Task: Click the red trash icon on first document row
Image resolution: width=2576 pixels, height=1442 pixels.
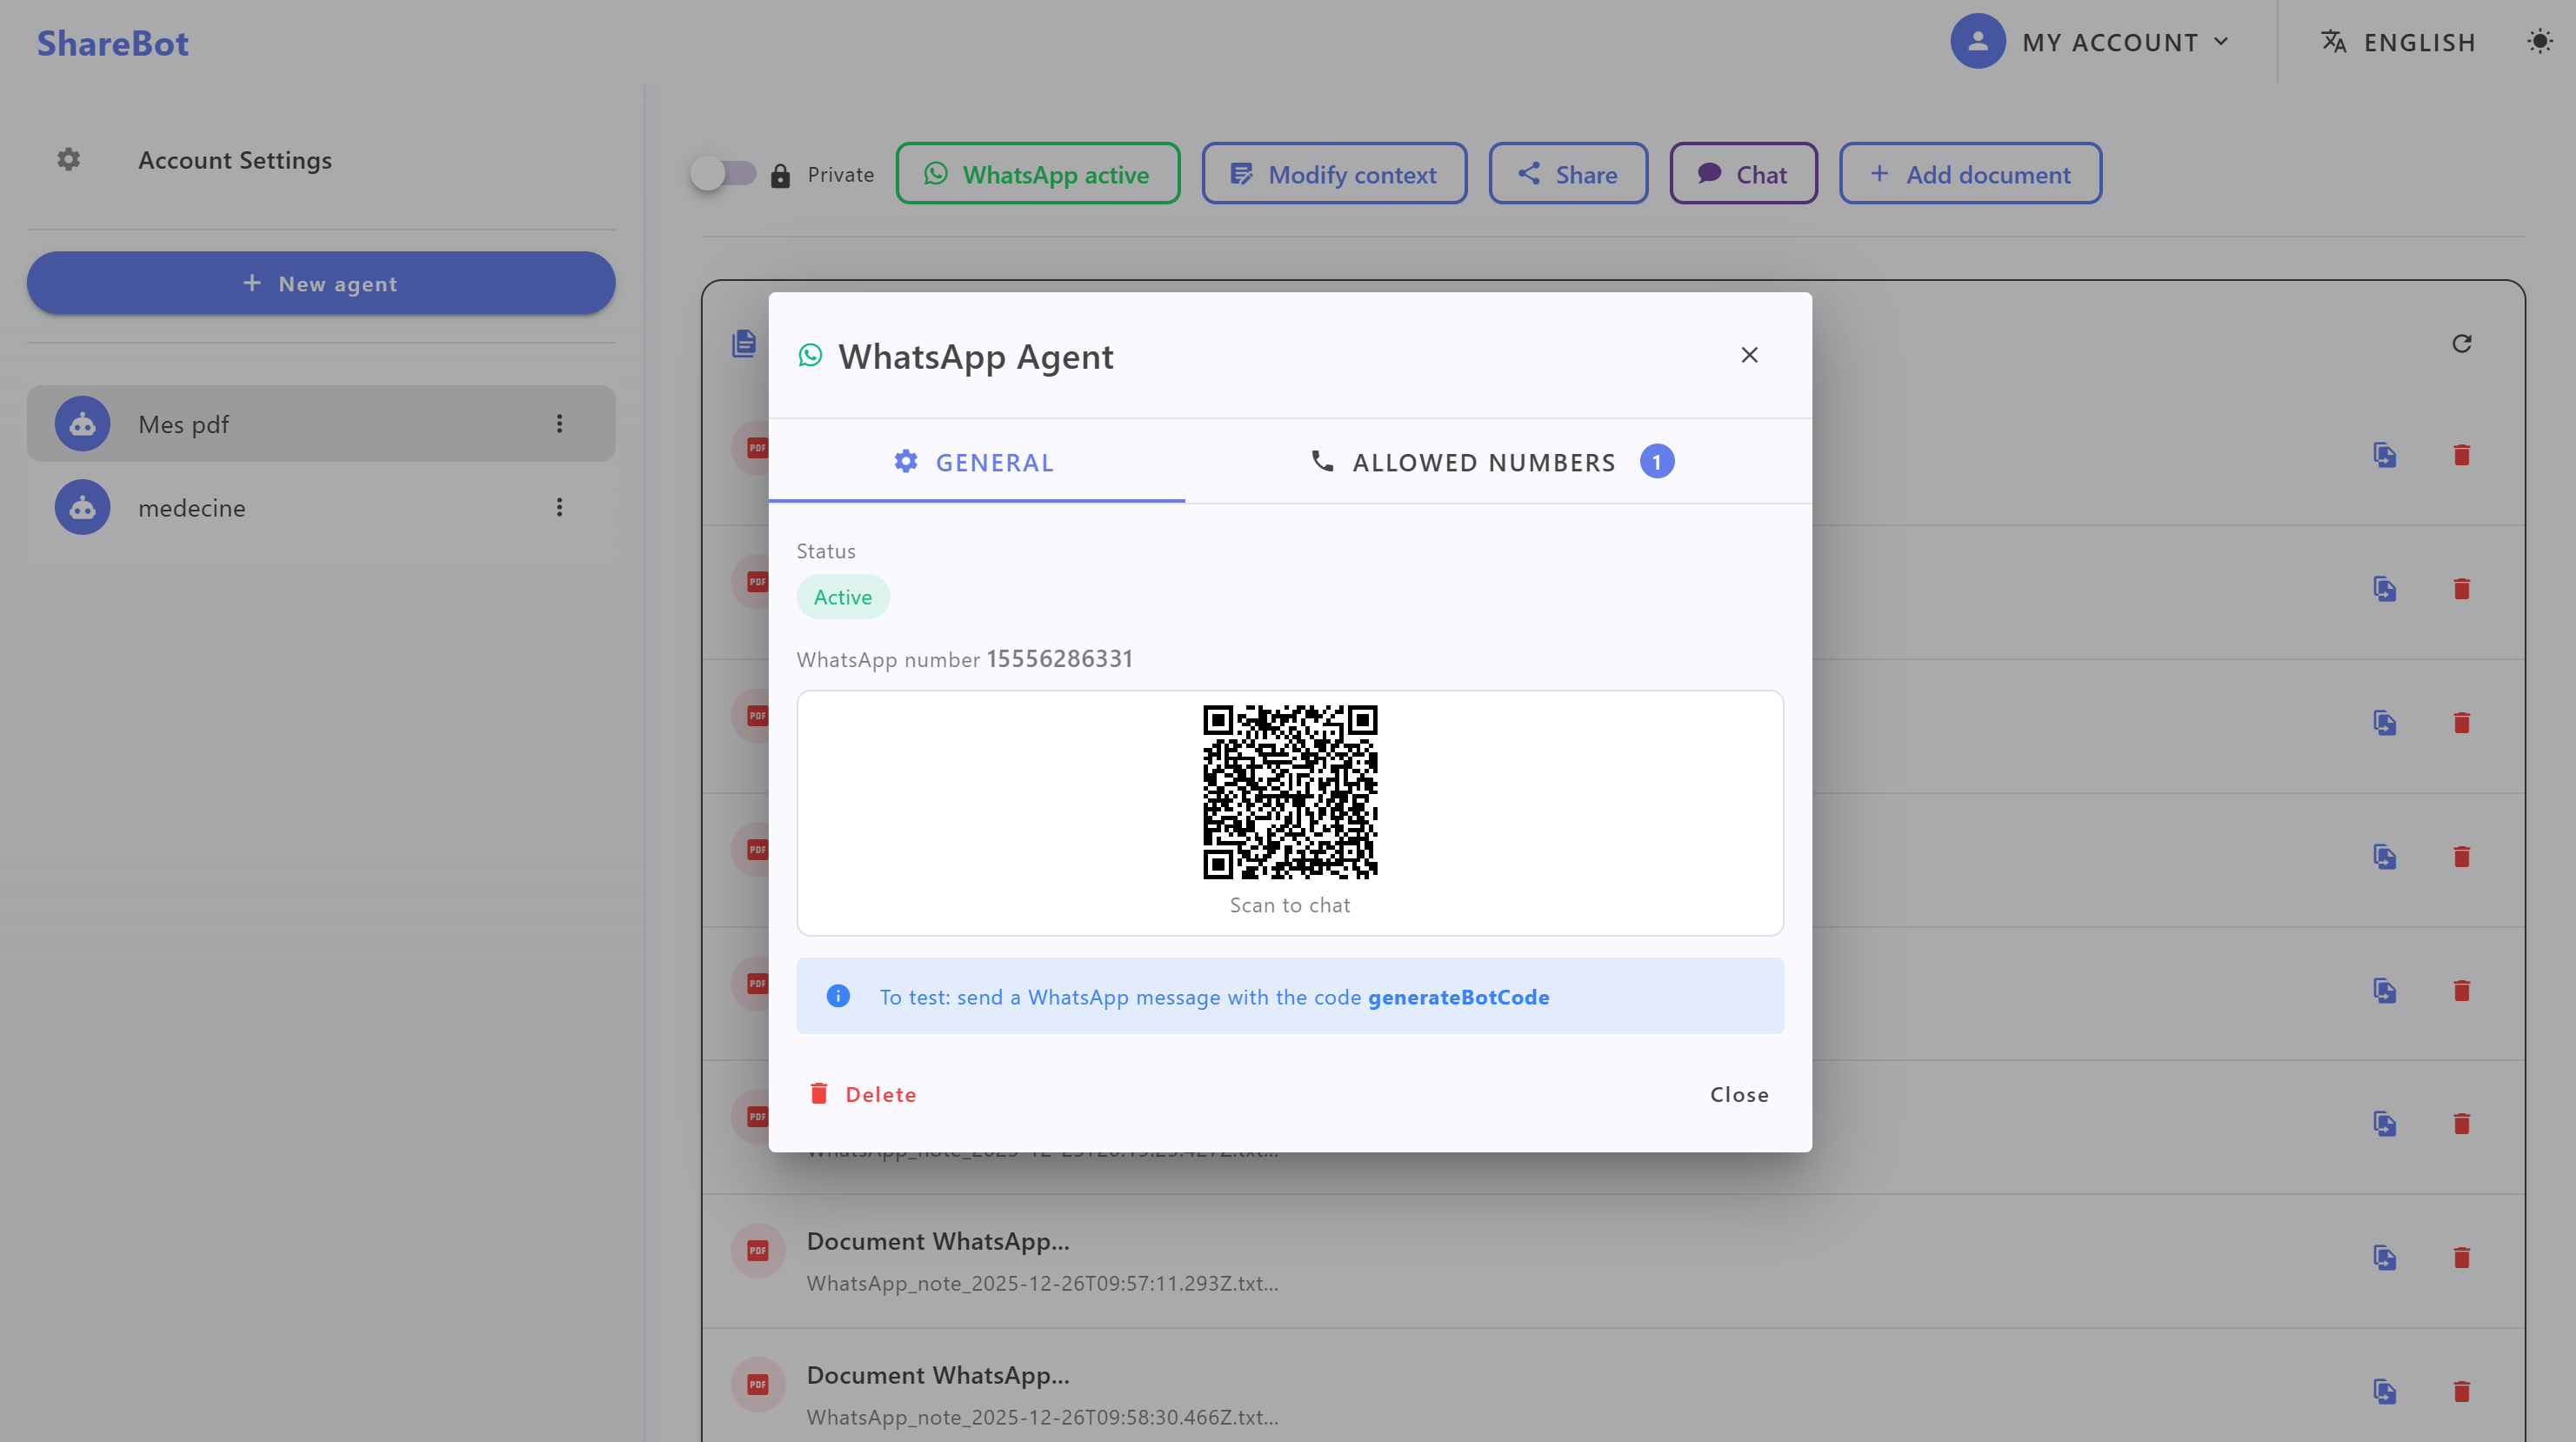Action: [x=2461, y=456]
